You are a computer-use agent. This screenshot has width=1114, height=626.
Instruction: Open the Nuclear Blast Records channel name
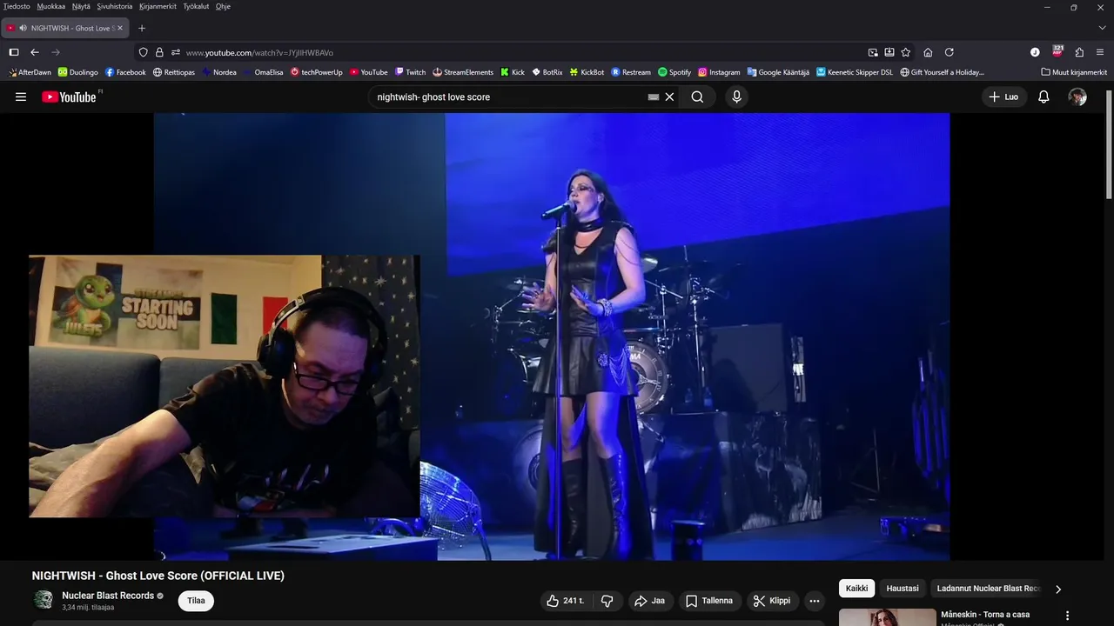click(108, 596)
